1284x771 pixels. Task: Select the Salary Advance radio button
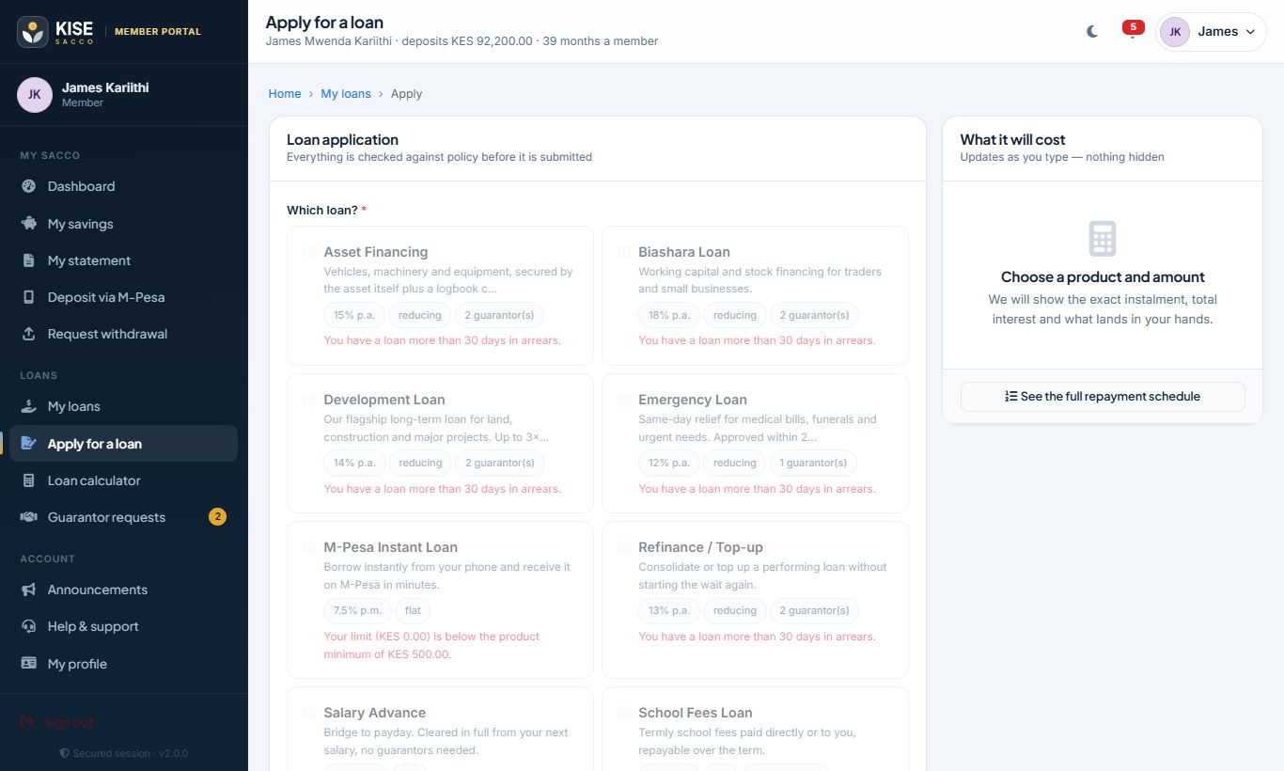[x=309, y=713]
